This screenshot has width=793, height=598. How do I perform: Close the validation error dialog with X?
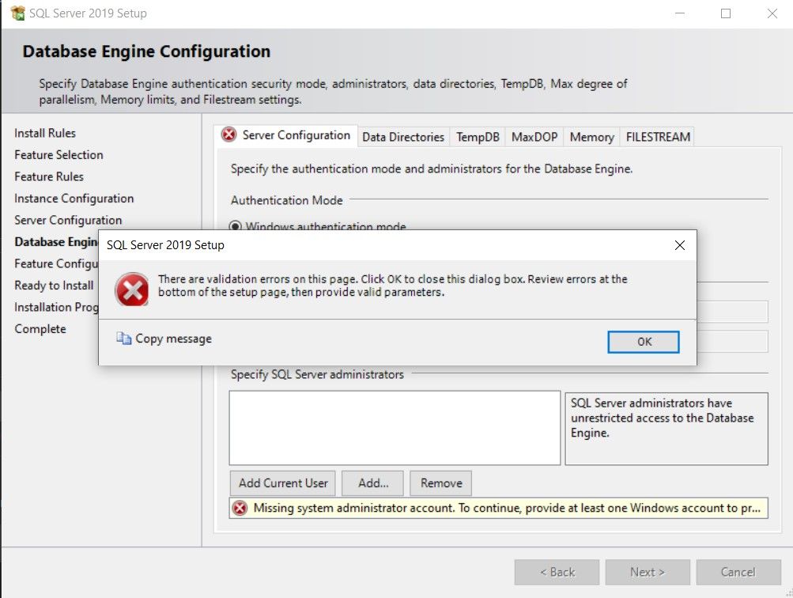(x=680, y=245)
